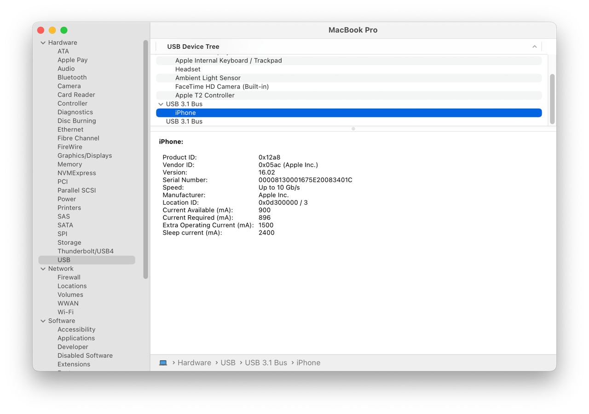Select Thunderbolt/USB4 in the sidebar
The image size is (589, 414).
coord(85,252)
